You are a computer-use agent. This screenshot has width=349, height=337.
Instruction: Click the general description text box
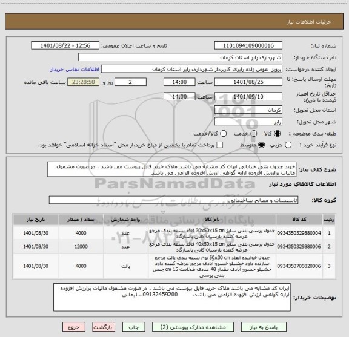171,169
